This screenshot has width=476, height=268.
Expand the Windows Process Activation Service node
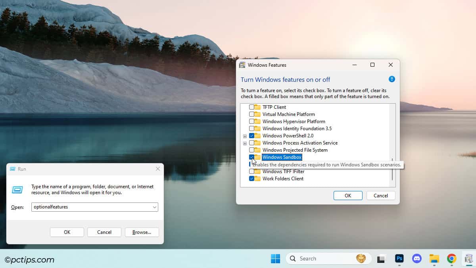(245, 143)
